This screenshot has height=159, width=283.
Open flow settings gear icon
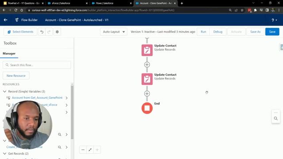click(57, 32)
